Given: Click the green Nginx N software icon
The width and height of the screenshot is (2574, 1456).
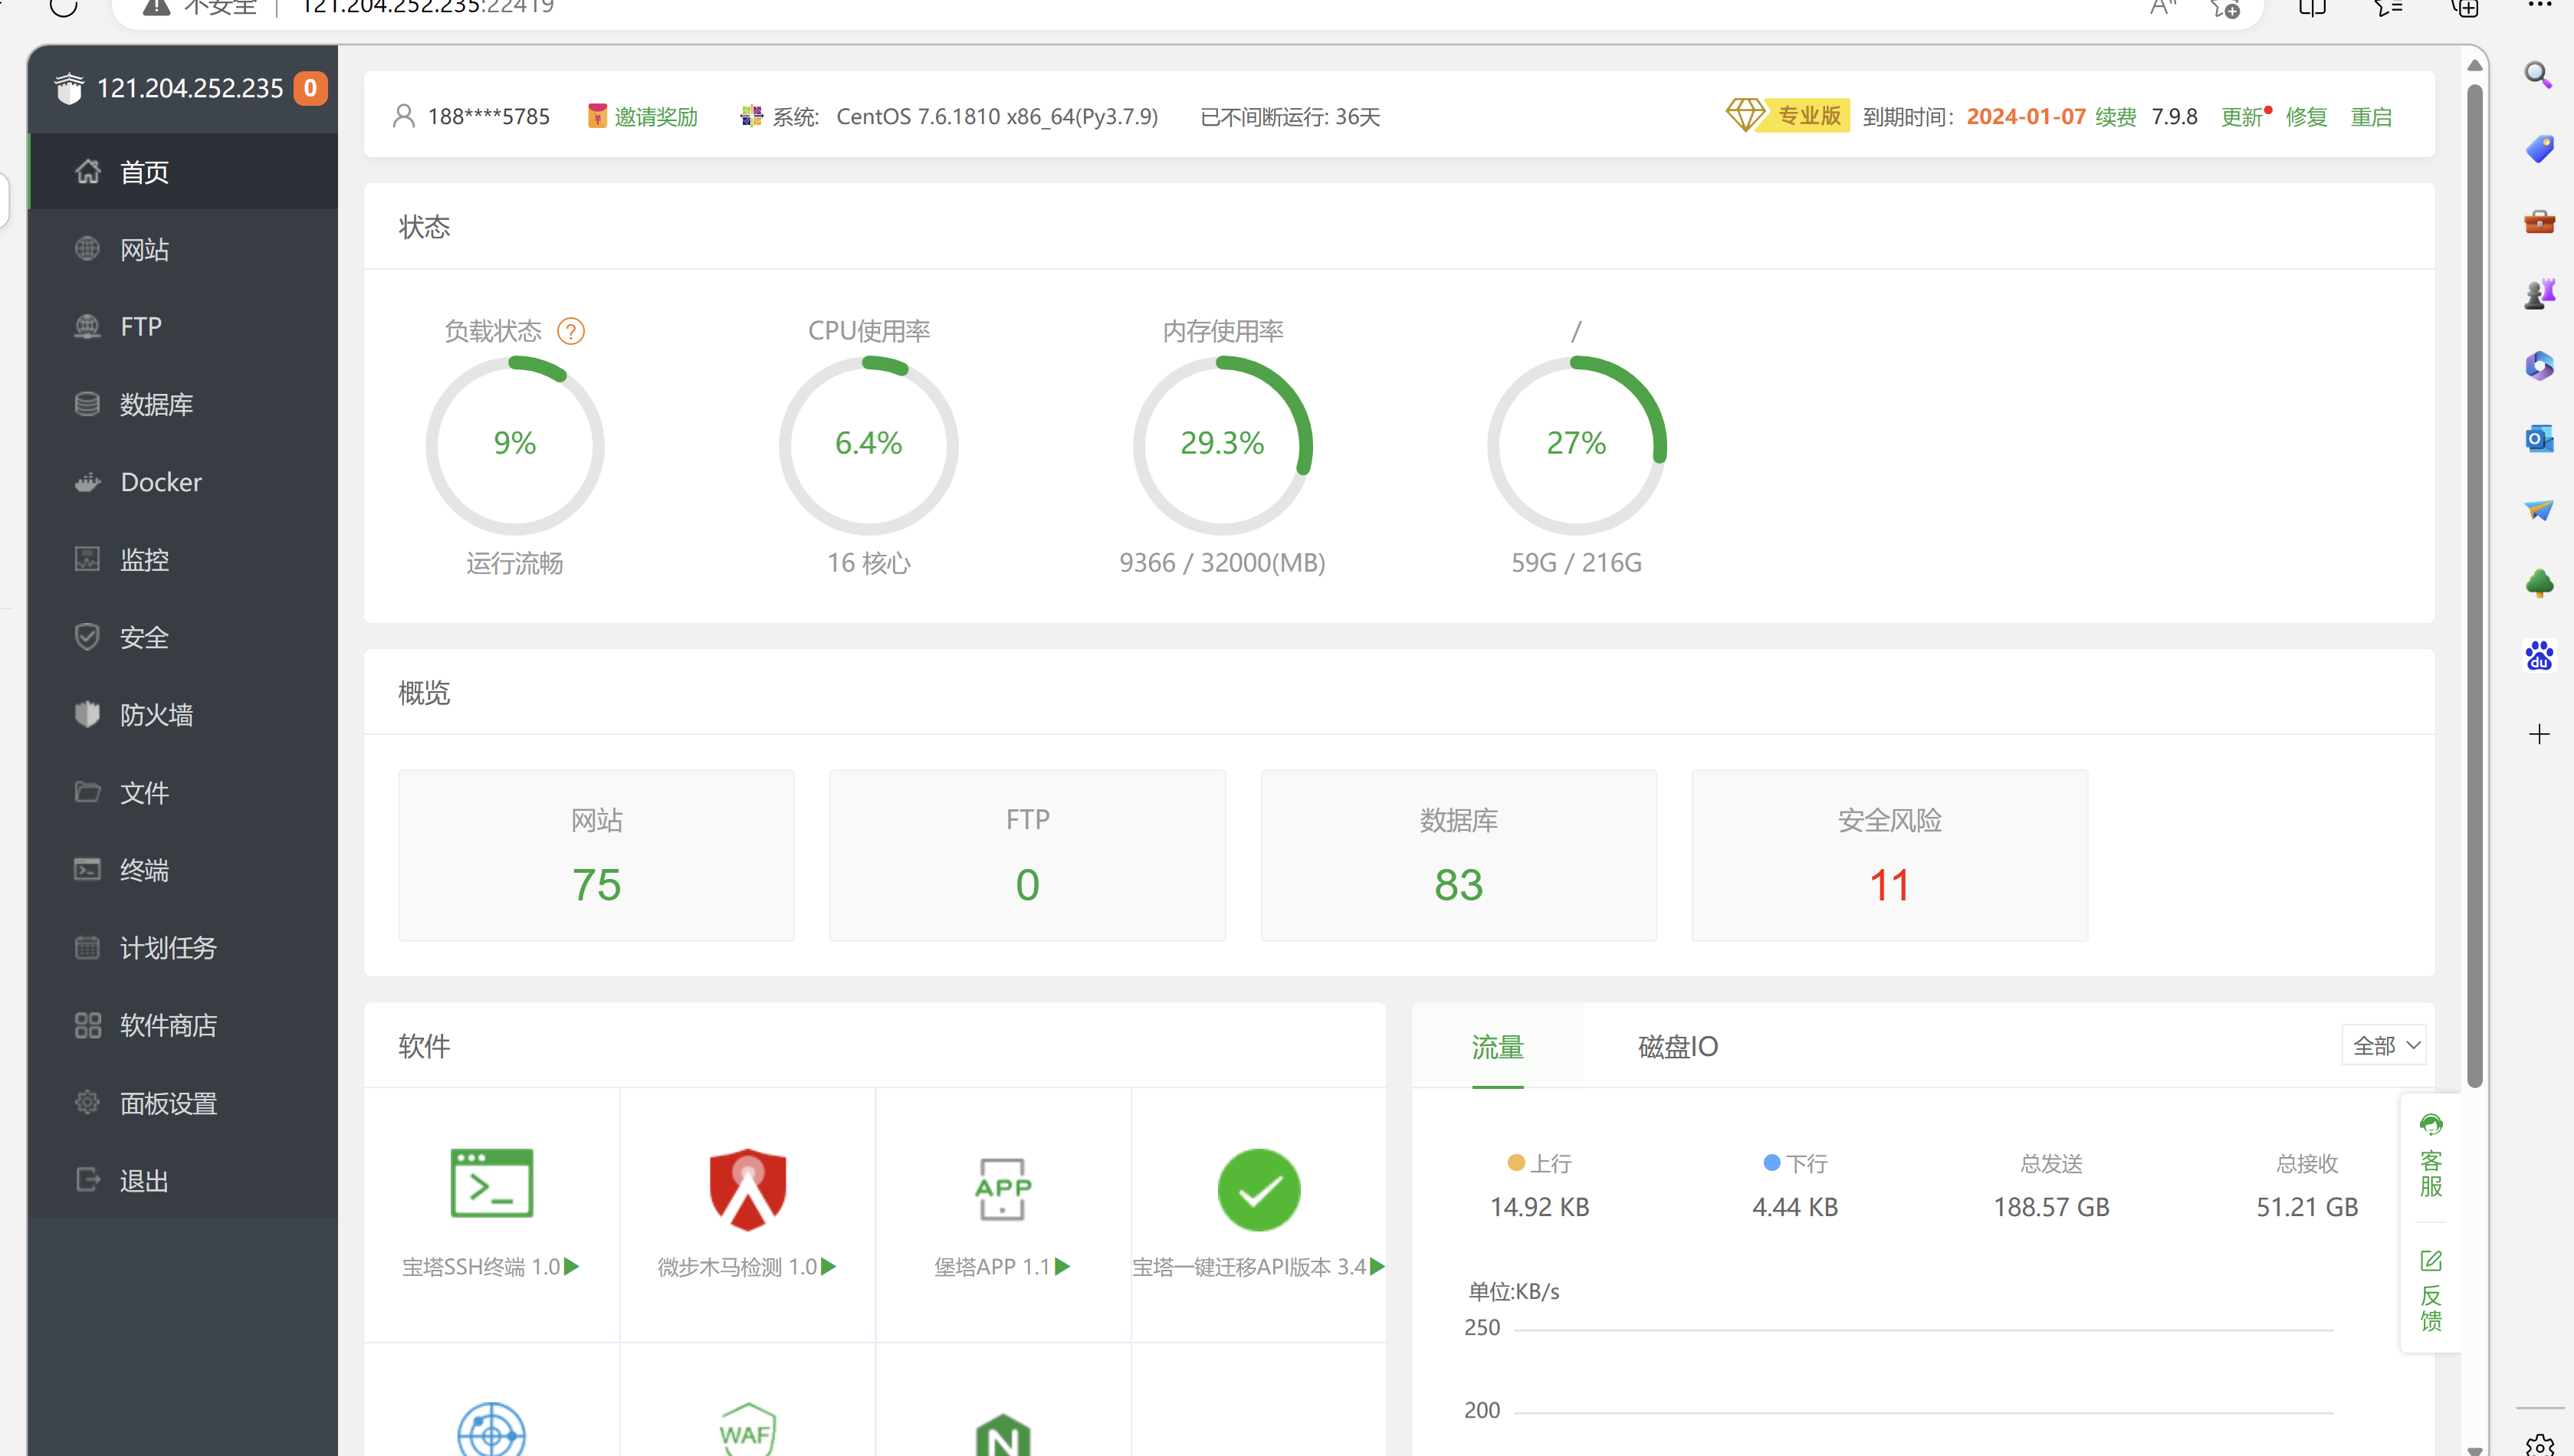Looking at the screenshot, I should point(1003,1435).
